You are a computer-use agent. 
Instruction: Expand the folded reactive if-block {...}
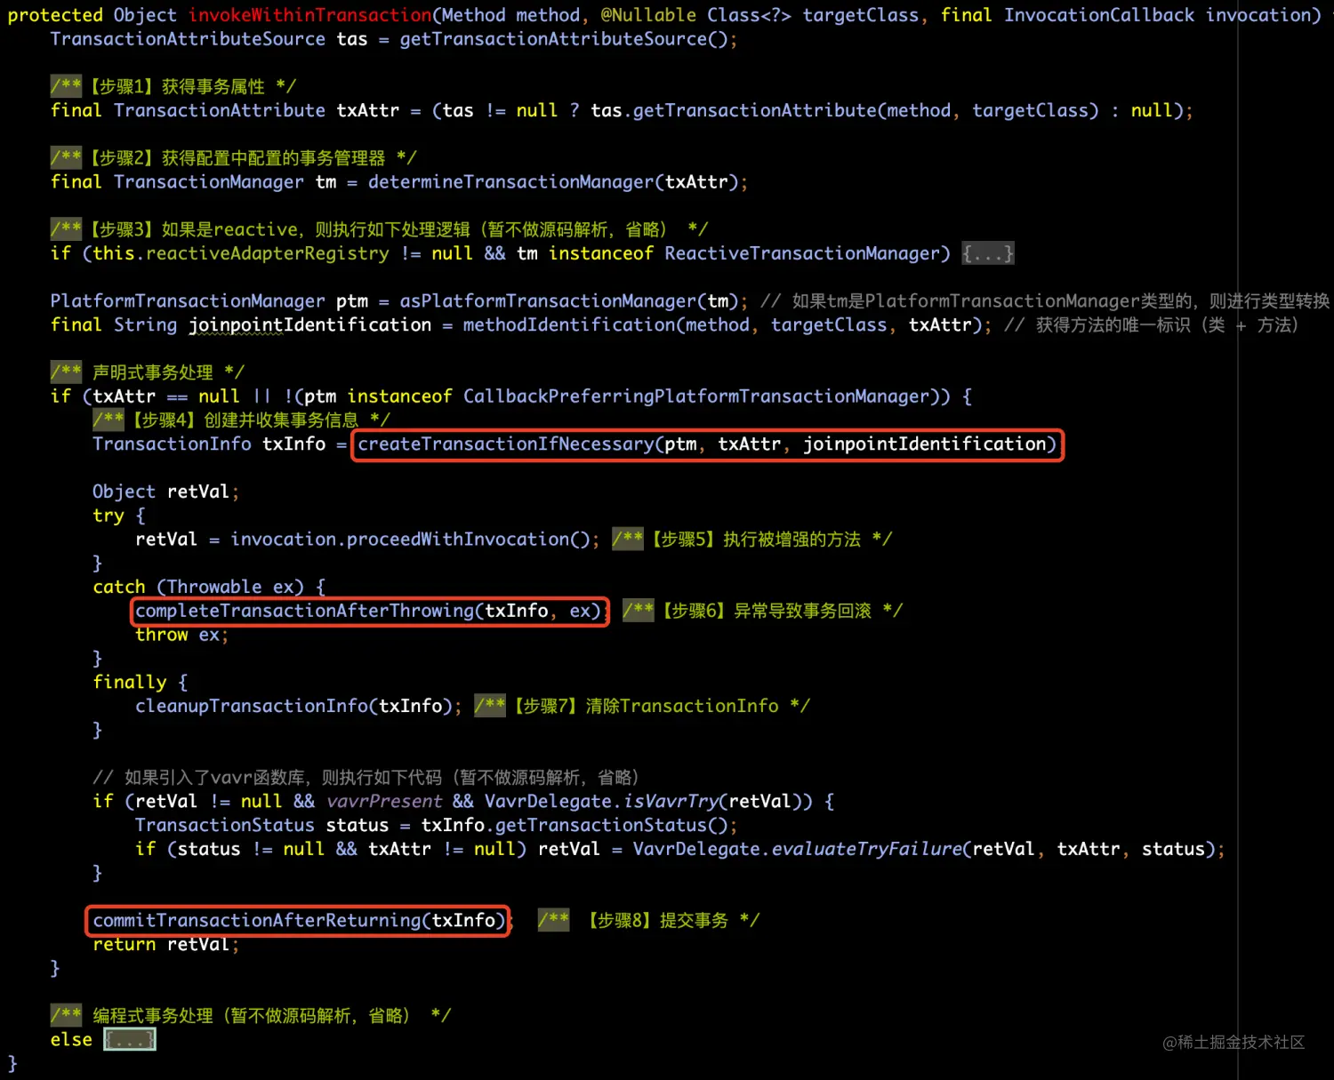(988, 254)
